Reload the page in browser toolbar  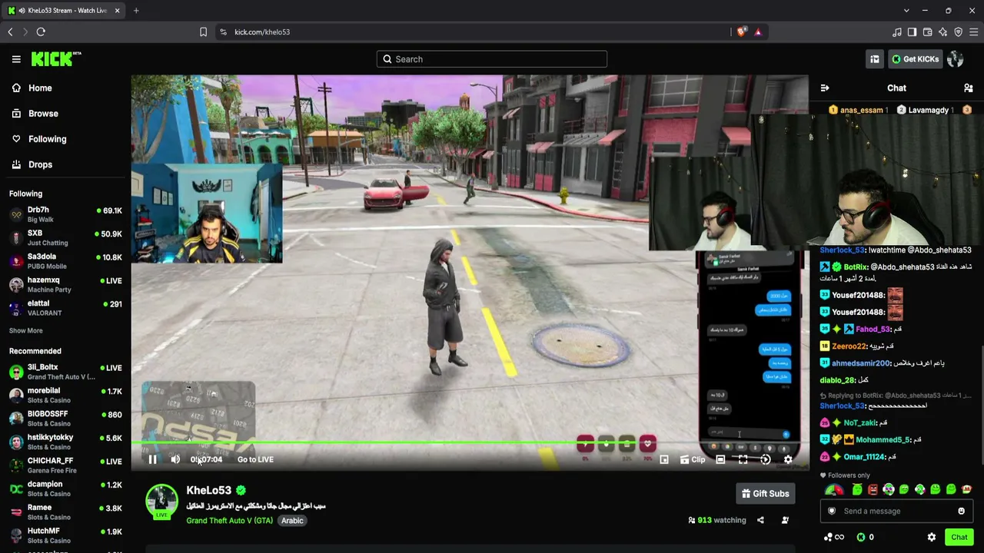[x=41, y=32]
